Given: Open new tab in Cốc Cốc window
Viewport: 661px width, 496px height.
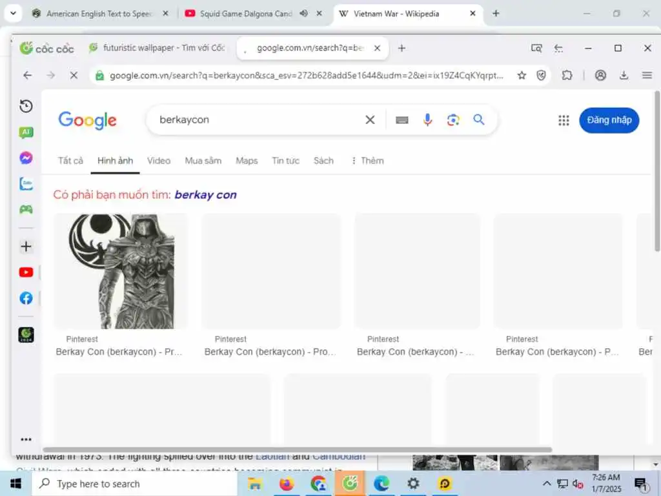Looking at the screenshot, I should coord(402,48).
